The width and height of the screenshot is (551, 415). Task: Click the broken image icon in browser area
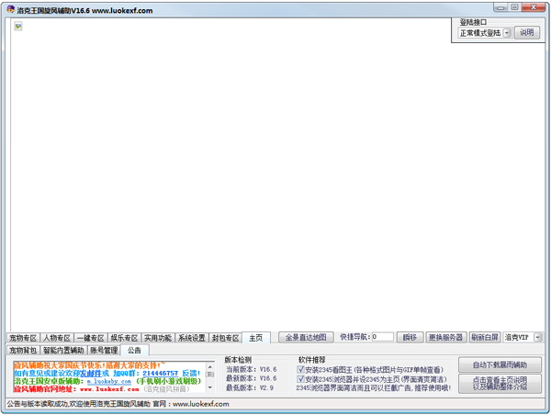pyautogui.click(x=18, y=27)
